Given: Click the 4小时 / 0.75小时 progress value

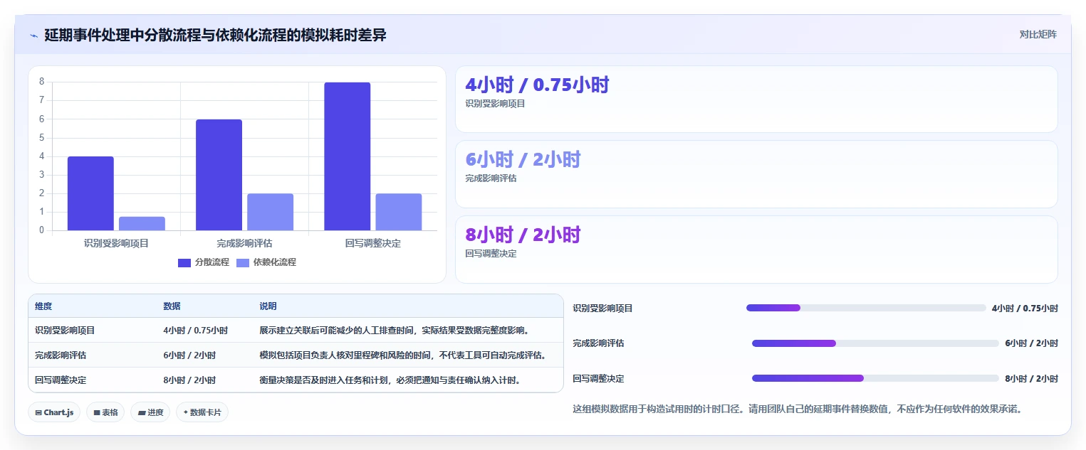Looking at the screenshot, I should tap(1025, 309).
